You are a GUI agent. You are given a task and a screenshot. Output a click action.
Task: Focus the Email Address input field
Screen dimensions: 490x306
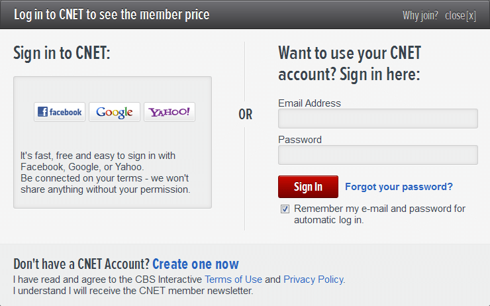click(x=377, y=119)
